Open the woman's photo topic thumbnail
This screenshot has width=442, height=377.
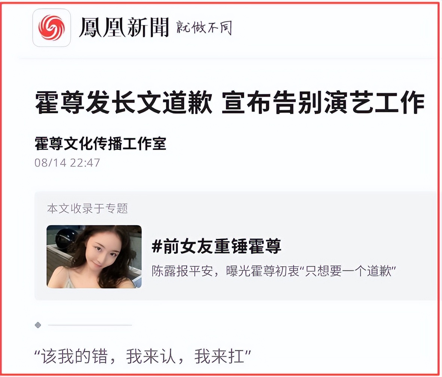tap(94, 257)
